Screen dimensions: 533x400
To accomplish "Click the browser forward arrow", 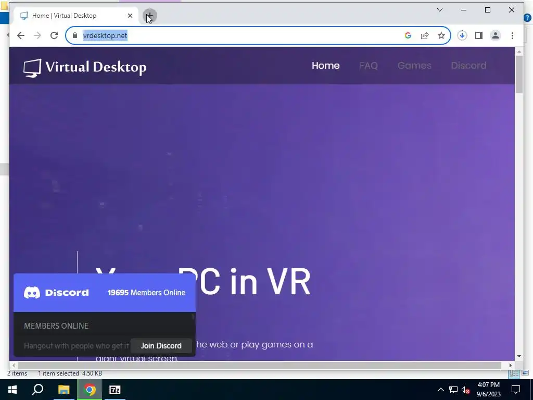I will tap(37, 35).
